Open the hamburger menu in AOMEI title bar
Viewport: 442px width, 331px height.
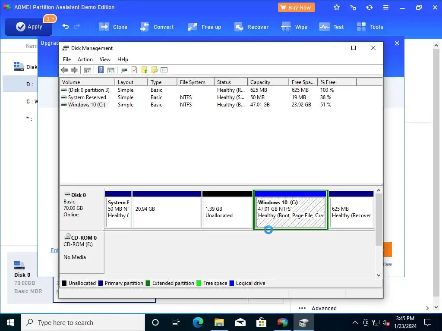386,8
